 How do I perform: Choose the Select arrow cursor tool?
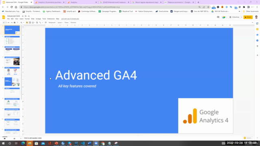(27, 23)
